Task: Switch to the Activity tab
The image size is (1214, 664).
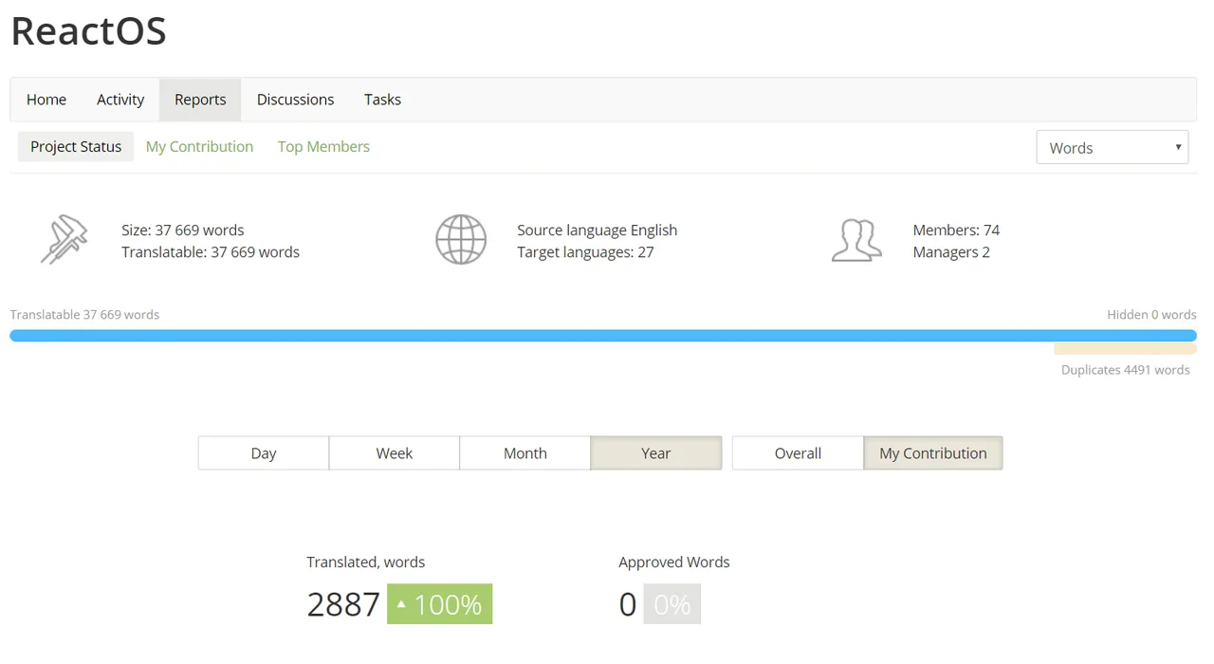Action: [x=120, y=100]
